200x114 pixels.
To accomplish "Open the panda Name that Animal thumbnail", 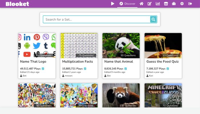I will tap(121, 46).
